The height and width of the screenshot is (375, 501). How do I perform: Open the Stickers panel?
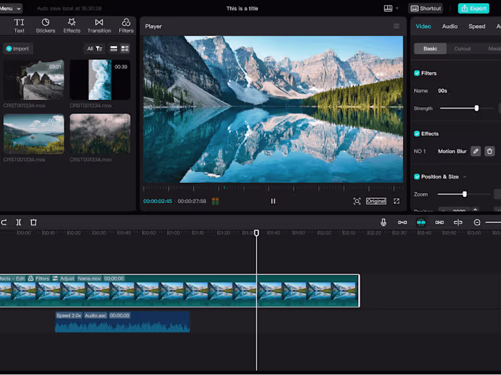point(45,26)
